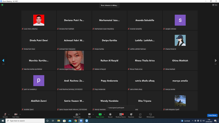Click Ananda Salsabilla participant tile
219x123 pixels.
pos(145,20)
